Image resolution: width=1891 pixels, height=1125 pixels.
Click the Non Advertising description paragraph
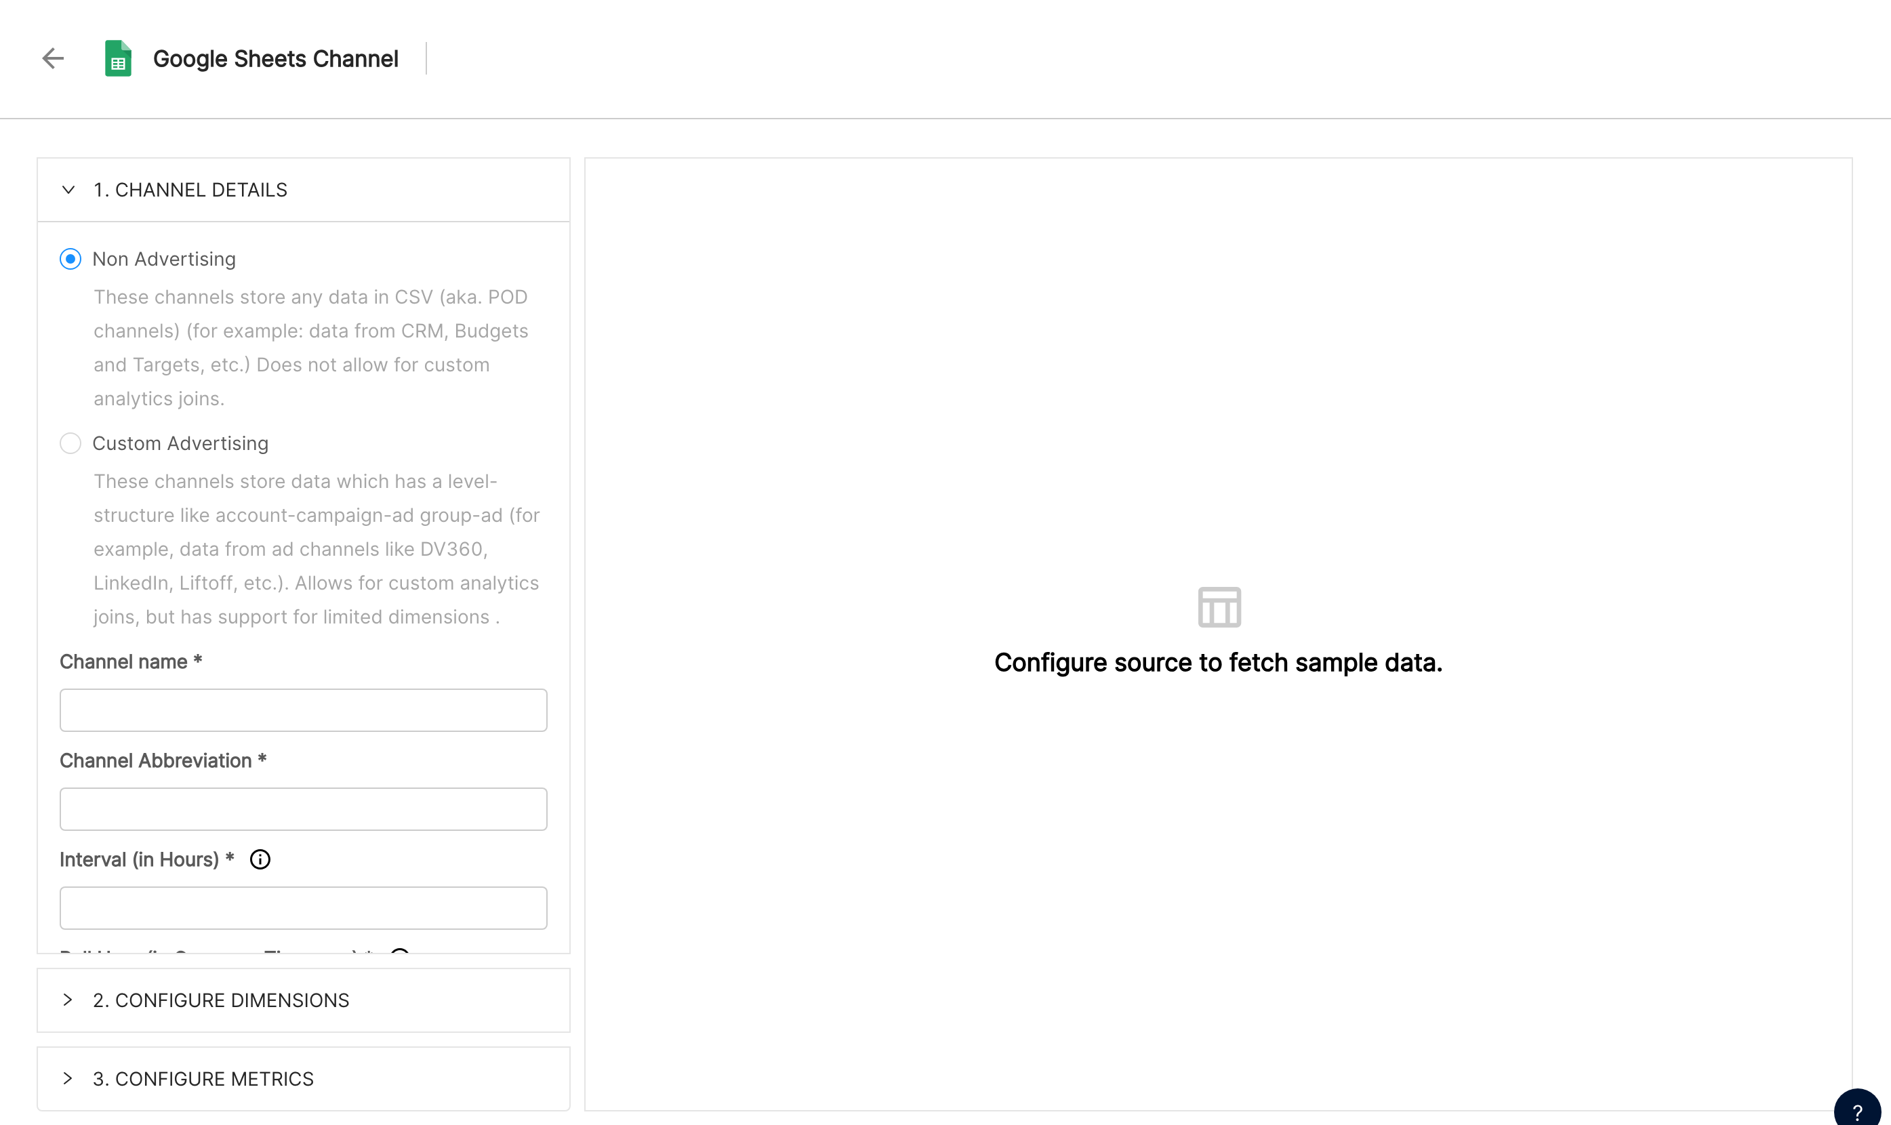(310, 348)
